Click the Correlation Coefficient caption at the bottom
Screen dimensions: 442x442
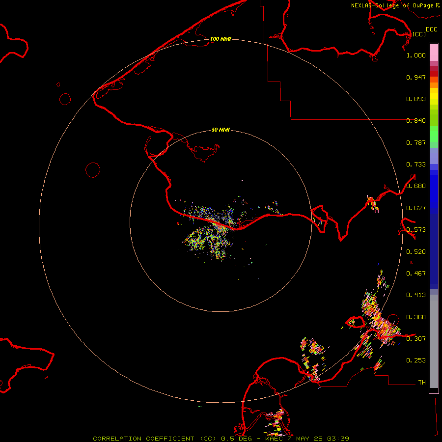coord(221,439)
